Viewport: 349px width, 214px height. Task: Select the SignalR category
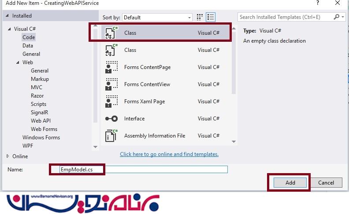[x=39, y=112]
